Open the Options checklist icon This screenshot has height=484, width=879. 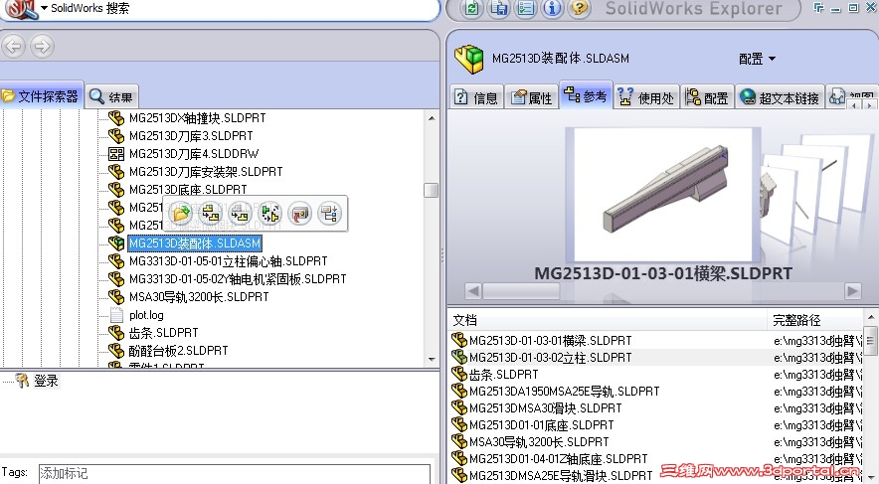tap(525, 8)
